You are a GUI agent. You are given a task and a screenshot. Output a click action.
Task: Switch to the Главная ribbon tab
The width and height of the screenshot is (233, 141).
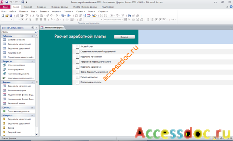click(28, 7)
